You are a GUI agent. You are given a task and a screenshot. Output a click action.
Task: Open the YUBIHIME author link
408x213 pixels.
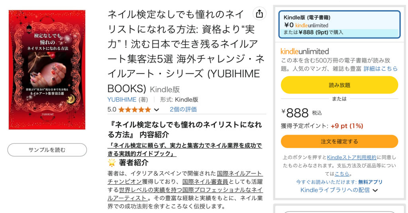(x=122, y=100)
